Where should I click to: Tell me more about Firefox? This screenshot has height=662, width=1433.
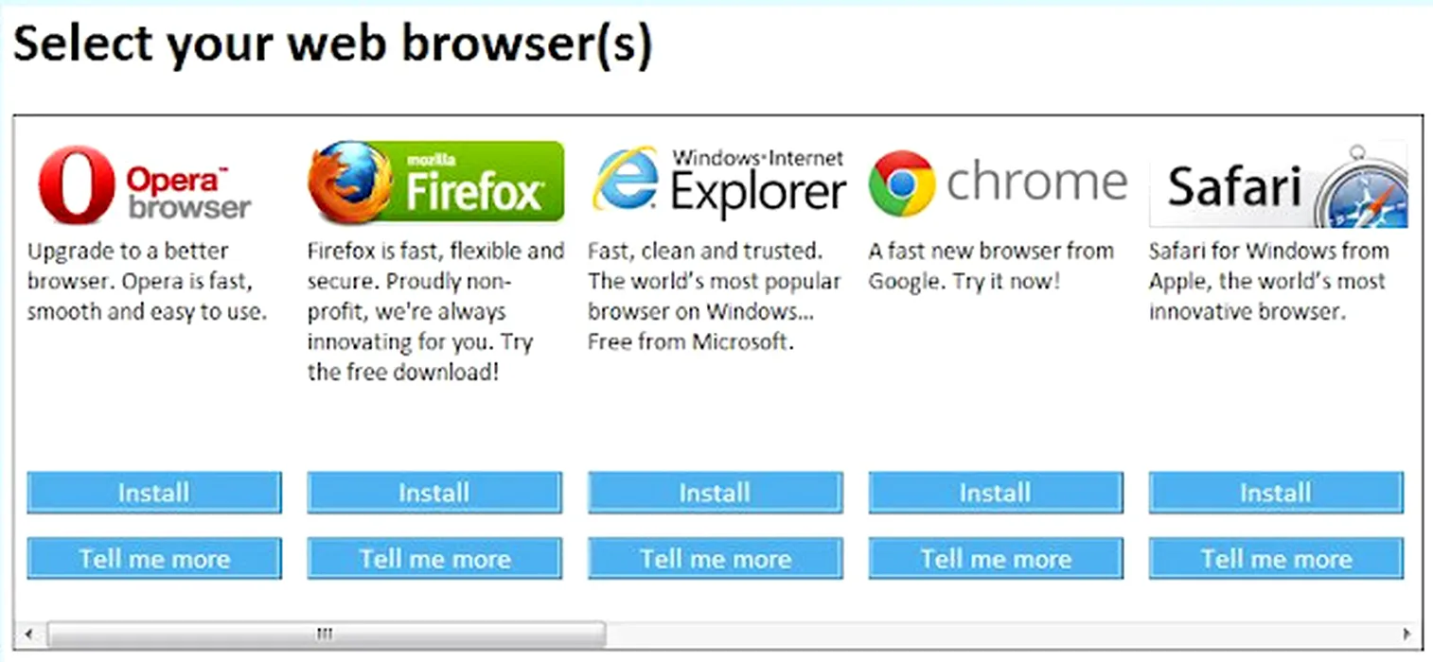(x=434, y=559)
